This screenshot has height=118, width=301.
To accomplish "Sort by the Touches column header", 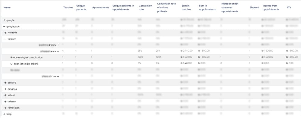I will [x=68, y=8].
